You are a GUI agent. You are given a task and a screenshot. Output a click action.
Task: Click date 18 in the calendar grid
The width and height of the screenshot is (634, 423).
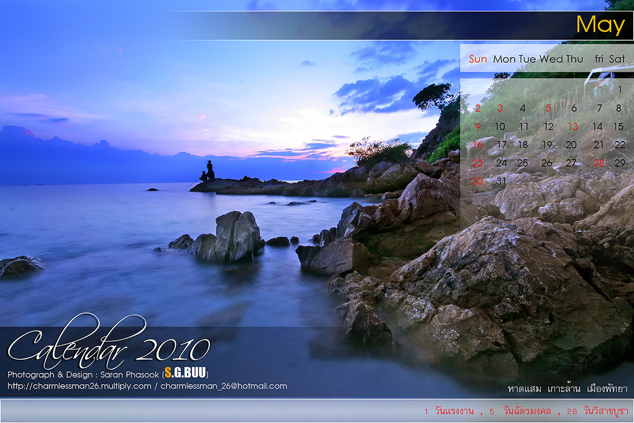(x=523, y=145)
